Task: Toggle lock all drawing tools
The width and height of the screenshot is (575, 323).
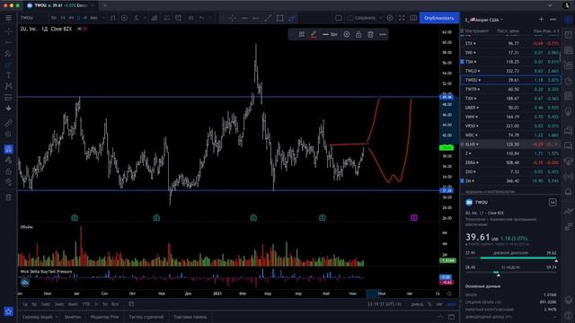Action: click(8, 171)
